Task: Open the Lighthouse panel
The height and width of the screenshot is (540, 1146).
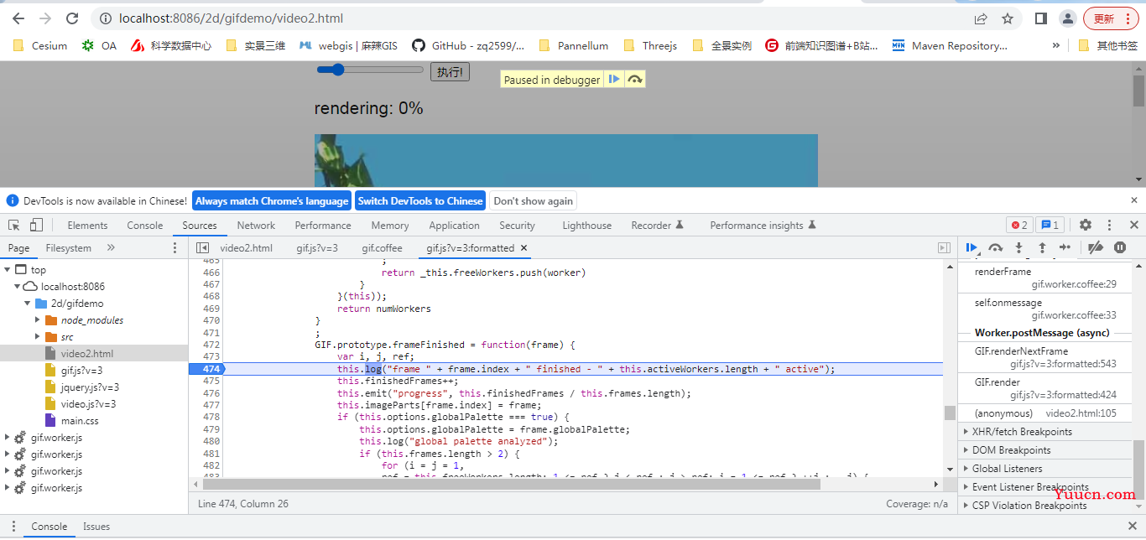Action: 586,226
